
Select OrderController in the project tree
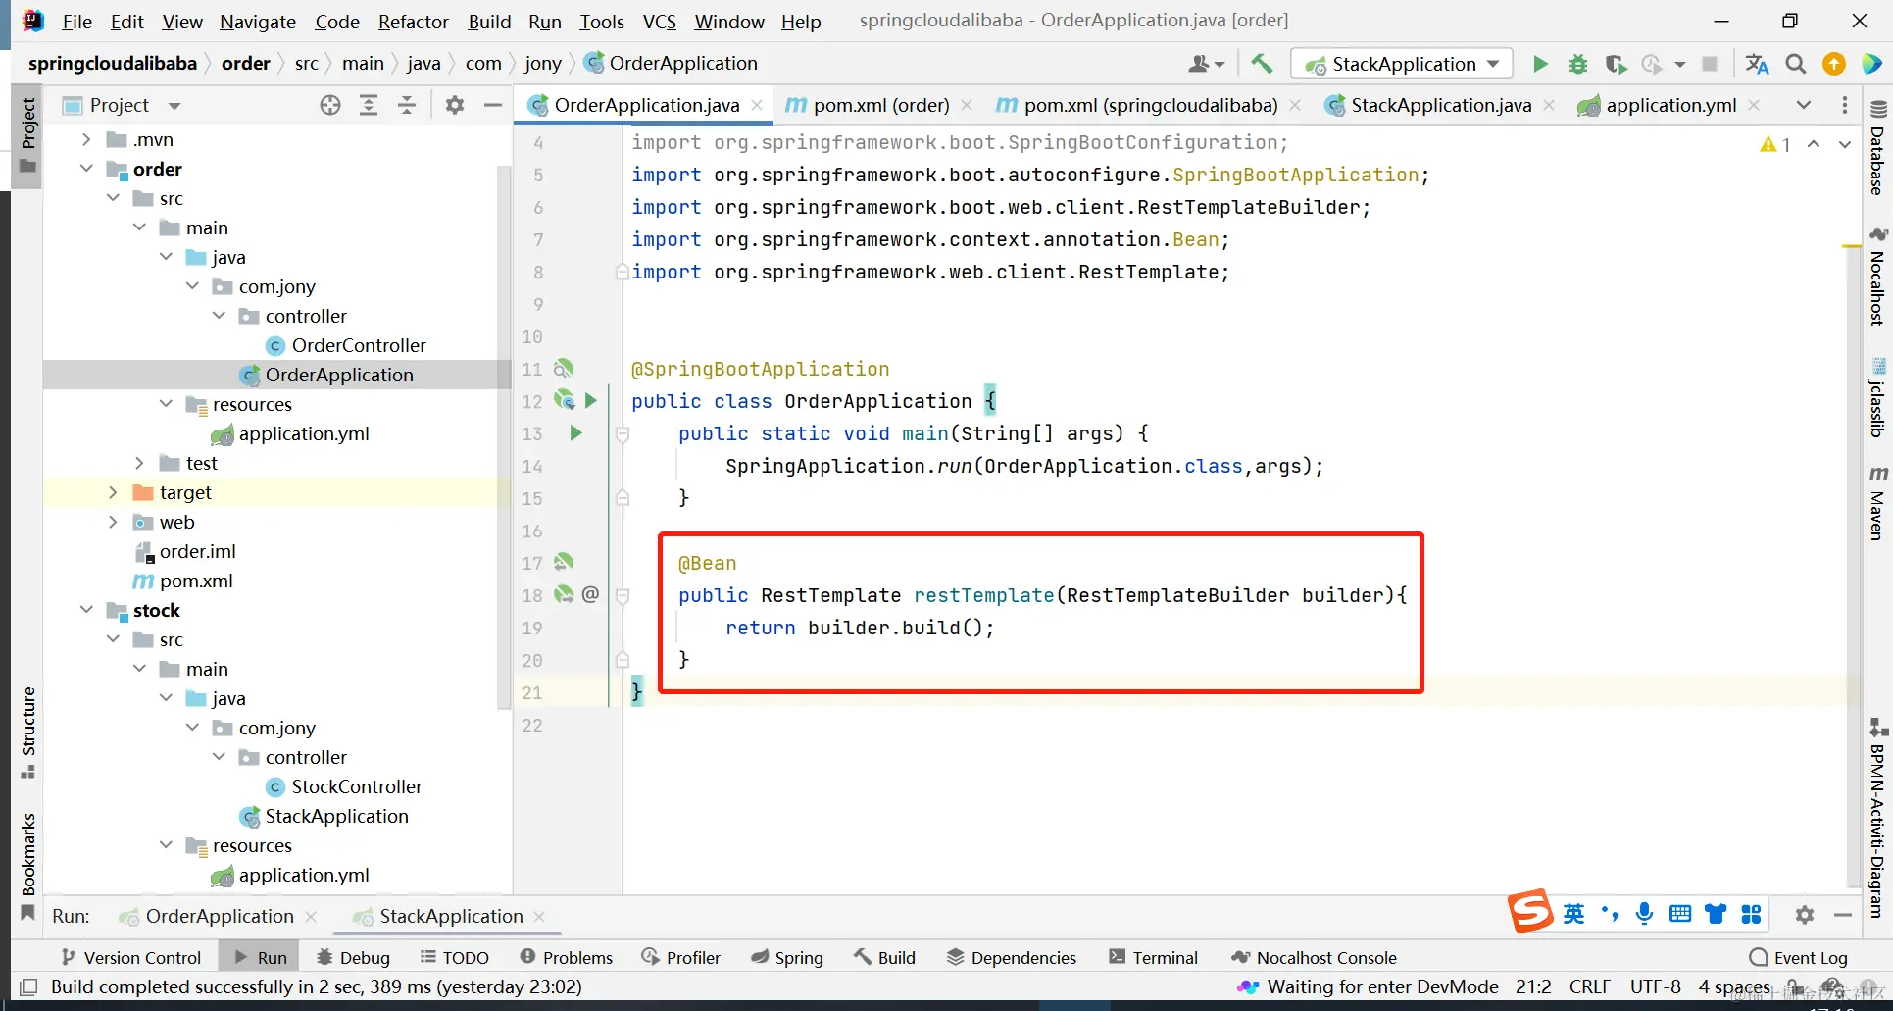(359, 345)
